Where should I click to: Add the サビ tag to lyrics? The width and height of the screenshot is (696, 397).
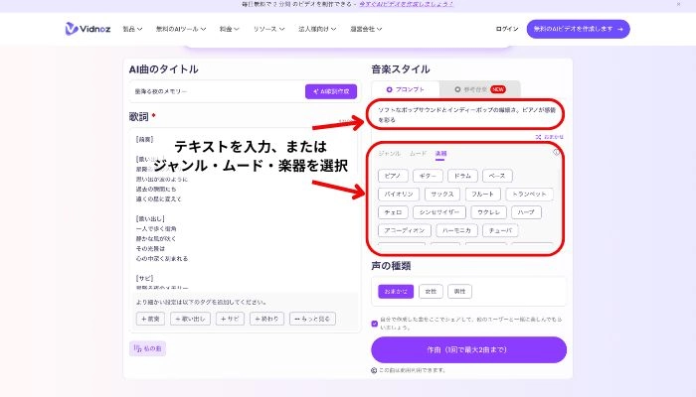(230, 319)
